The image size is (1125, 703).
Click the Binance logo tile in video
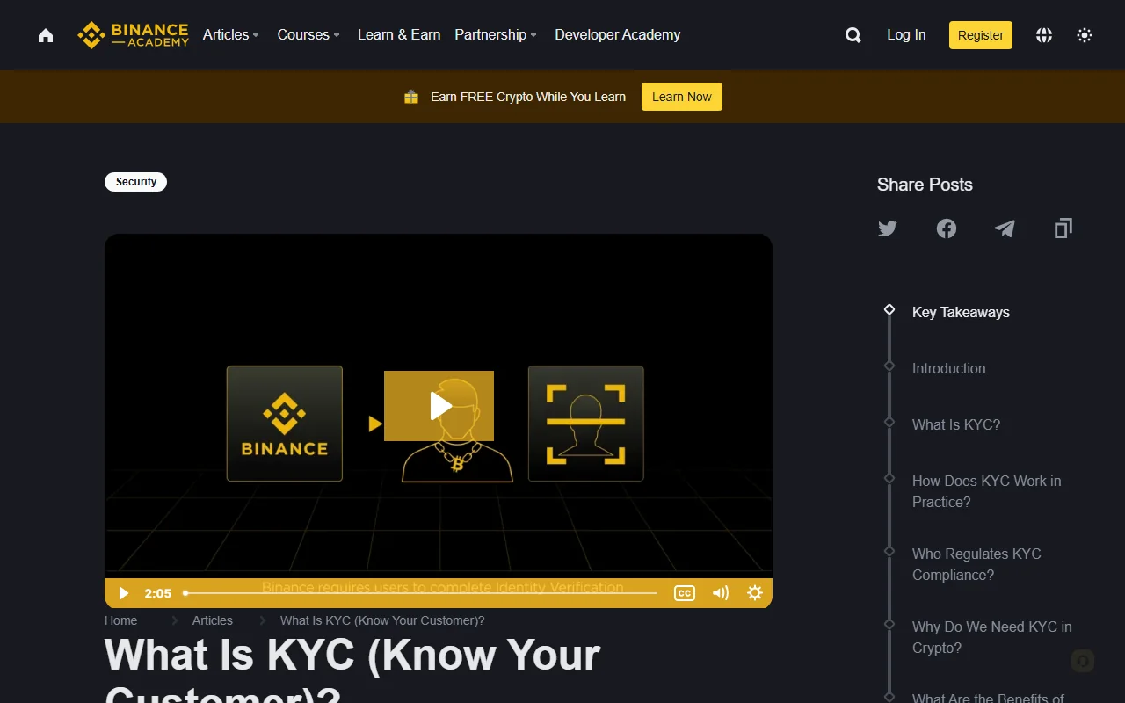(x=285, y=424)
